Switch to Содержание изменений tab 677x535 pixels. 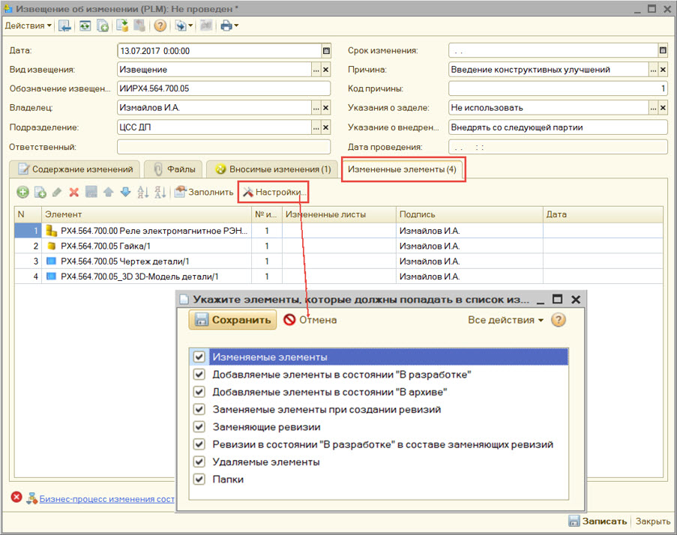[75, 169]
